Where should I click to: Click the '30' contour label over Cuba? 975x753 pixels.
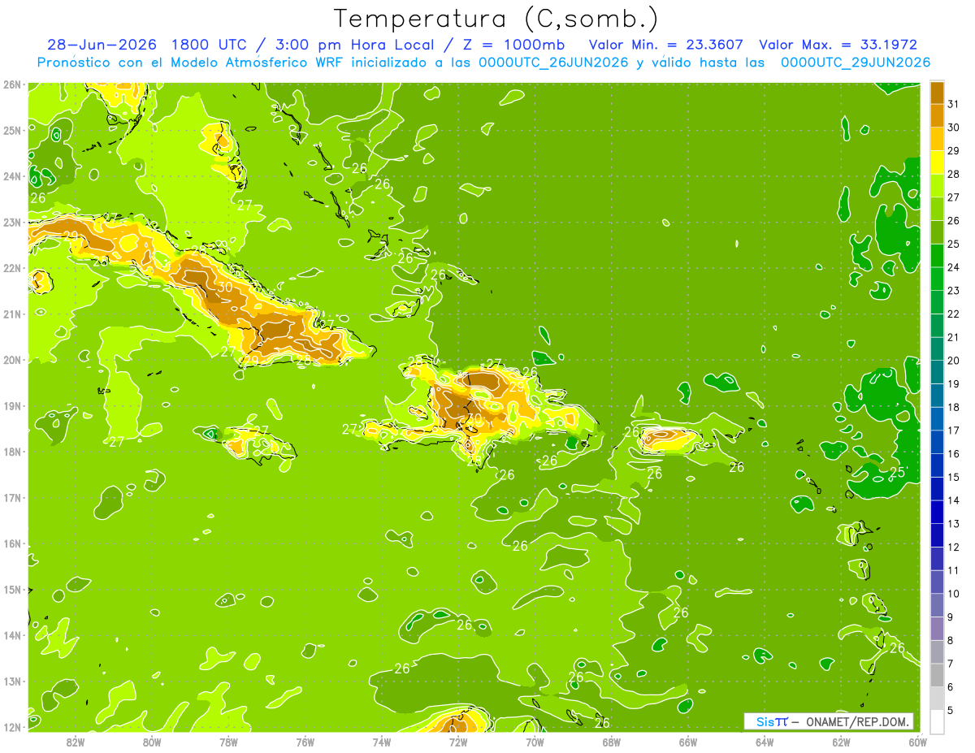[225, 287]
